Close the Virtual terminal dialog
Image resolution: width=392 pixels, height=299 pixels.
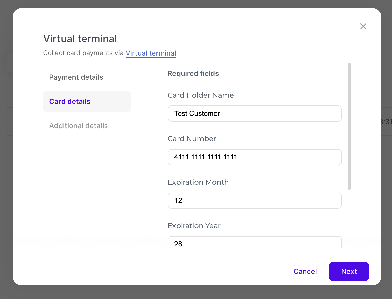[363, 26]
